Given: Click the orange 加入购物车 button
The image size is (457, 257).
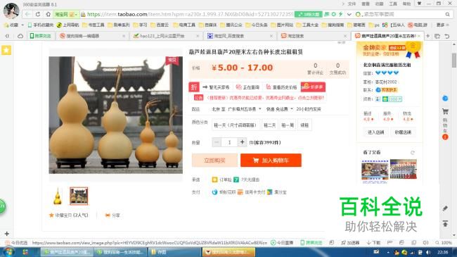Looking at the screenshot, I should [x=271, y=161].
